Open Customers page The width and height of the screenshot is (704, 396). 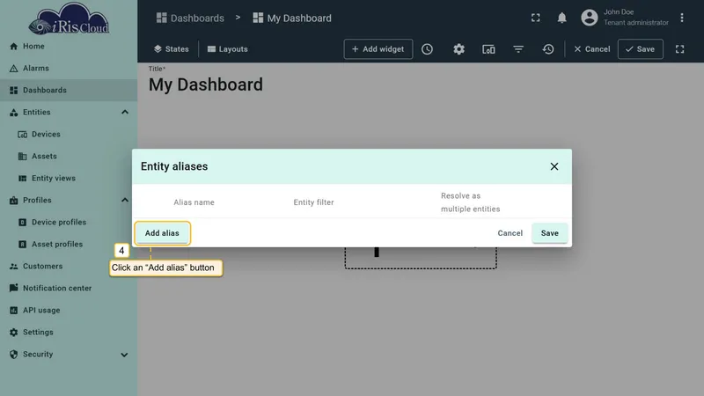click(69, 267)
